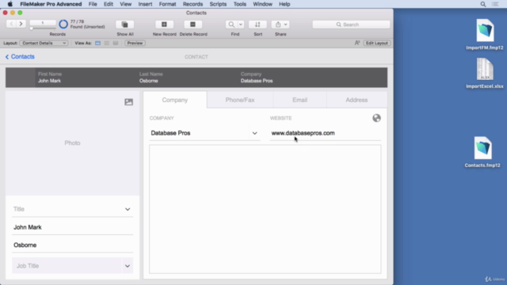Click the quick Search field
Screen dimensions: 507x285
351,25
